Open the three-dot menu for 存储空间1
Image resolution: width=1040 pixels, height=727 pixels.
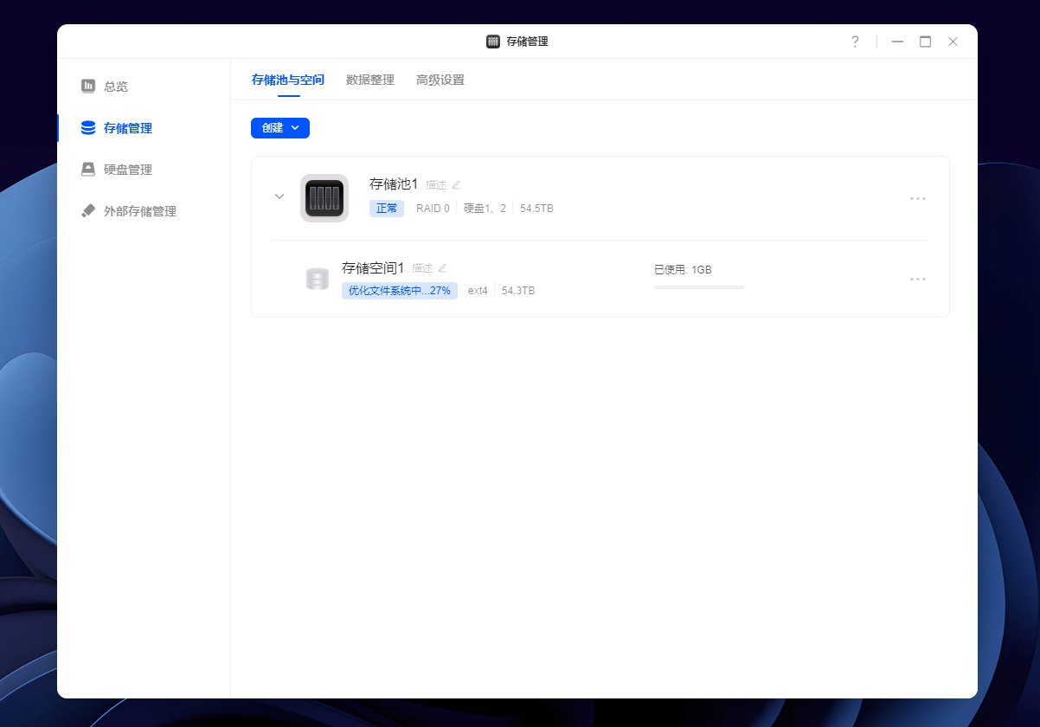[918, 279]
